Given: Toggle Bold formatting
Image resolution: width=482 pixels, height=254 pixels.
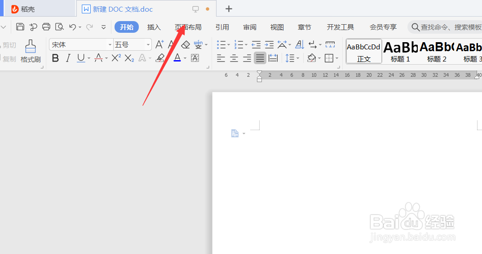Looking at the screenshot, I should pos(55,58).
